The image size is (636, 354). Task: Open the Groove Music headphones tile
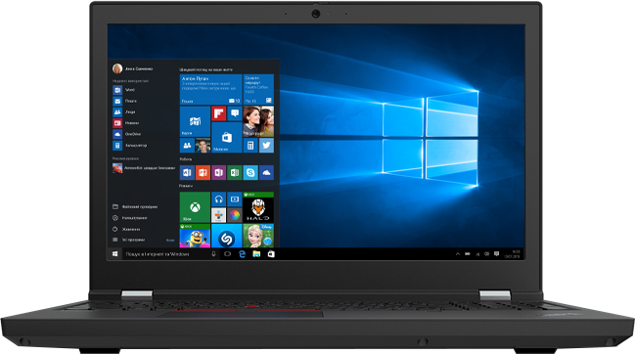pyautogui.click(x=218, y=199)
